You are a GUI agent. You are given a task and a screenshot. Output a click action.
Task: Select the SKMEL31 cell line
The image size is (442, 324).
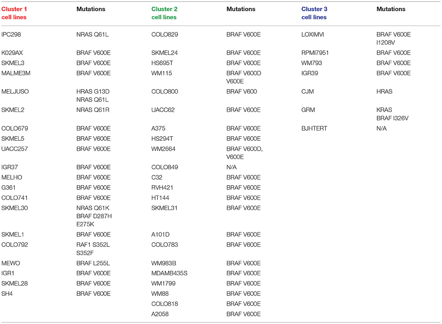point(164,208)
